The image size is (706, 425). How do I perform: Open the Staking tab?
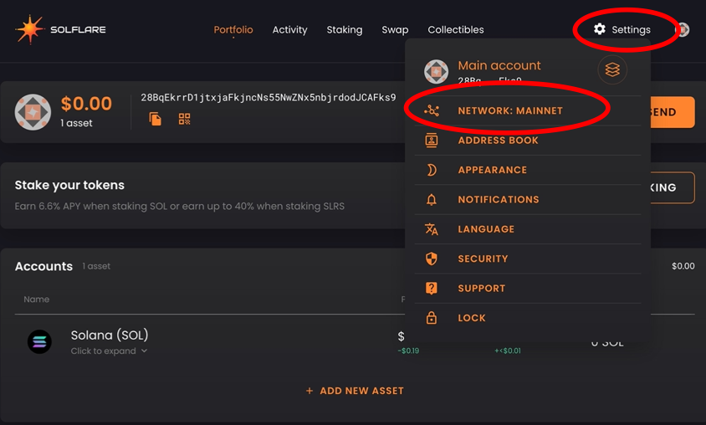tap(345, 30)
